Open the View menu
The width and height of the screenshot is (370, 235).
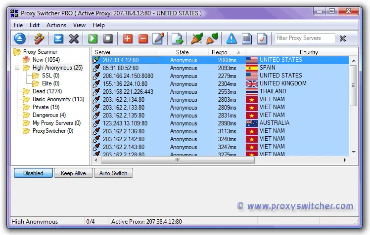tap(79, 25)
